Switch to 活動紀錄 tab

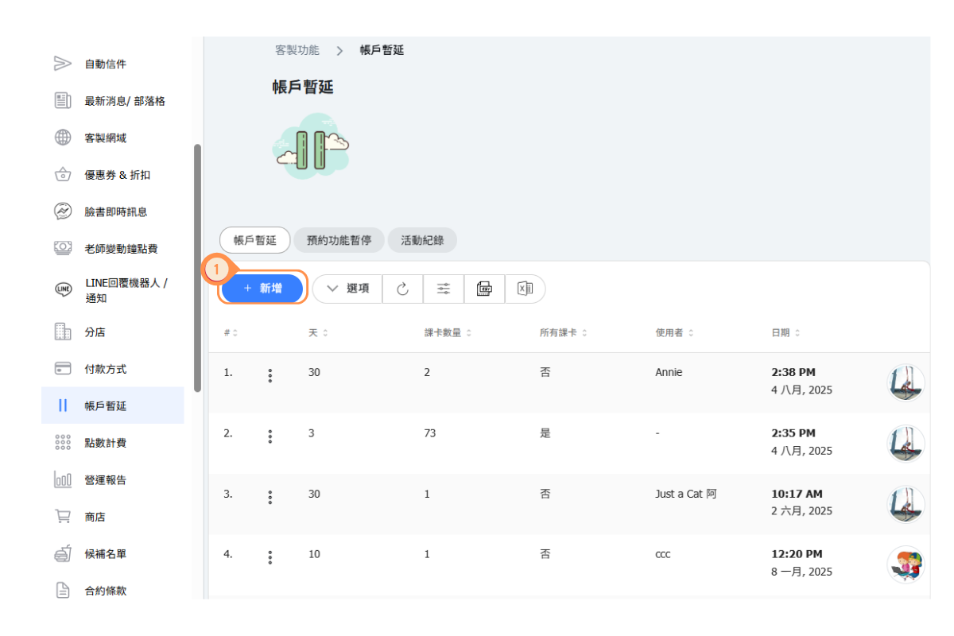coord(422,240)
